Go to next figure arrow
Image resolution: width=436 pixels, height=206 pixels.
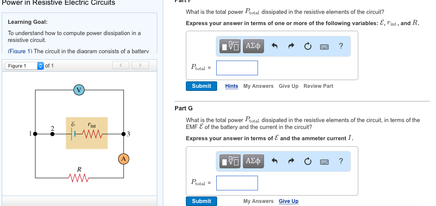(x=140, y=65)
